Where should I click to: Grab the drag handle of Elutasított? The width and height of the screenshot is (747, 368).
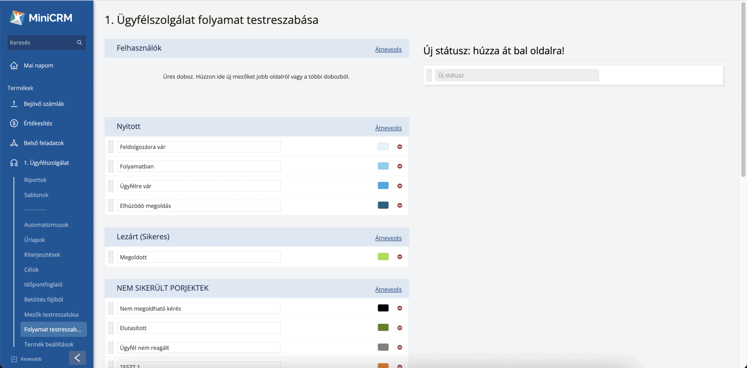pos(111,328)
